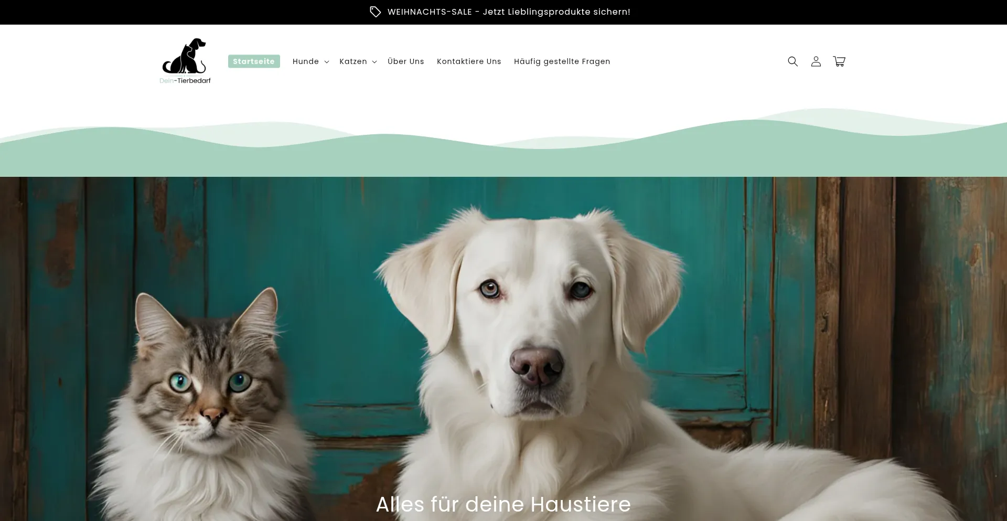Screen dimensions: 1007x521
Task: Open the shopping cart icon
Action: (839, 61)
